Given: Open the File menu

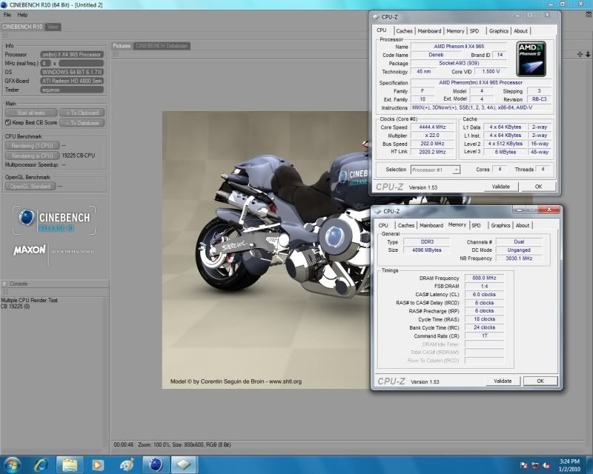Looking at the screenshot, I should tap(7, 15).
